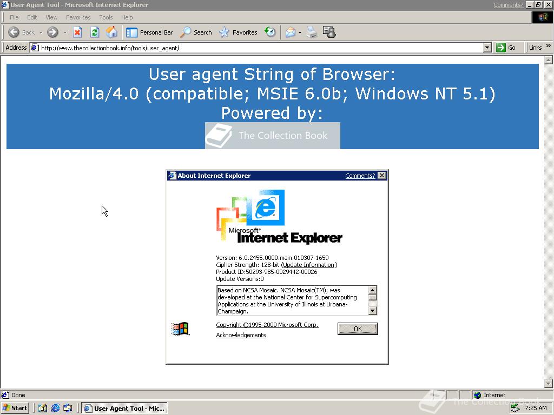Click the credits box scroll up arrow
Image resolution: width=554 pixels, height=415 pixels.
(x=372, y=290)
